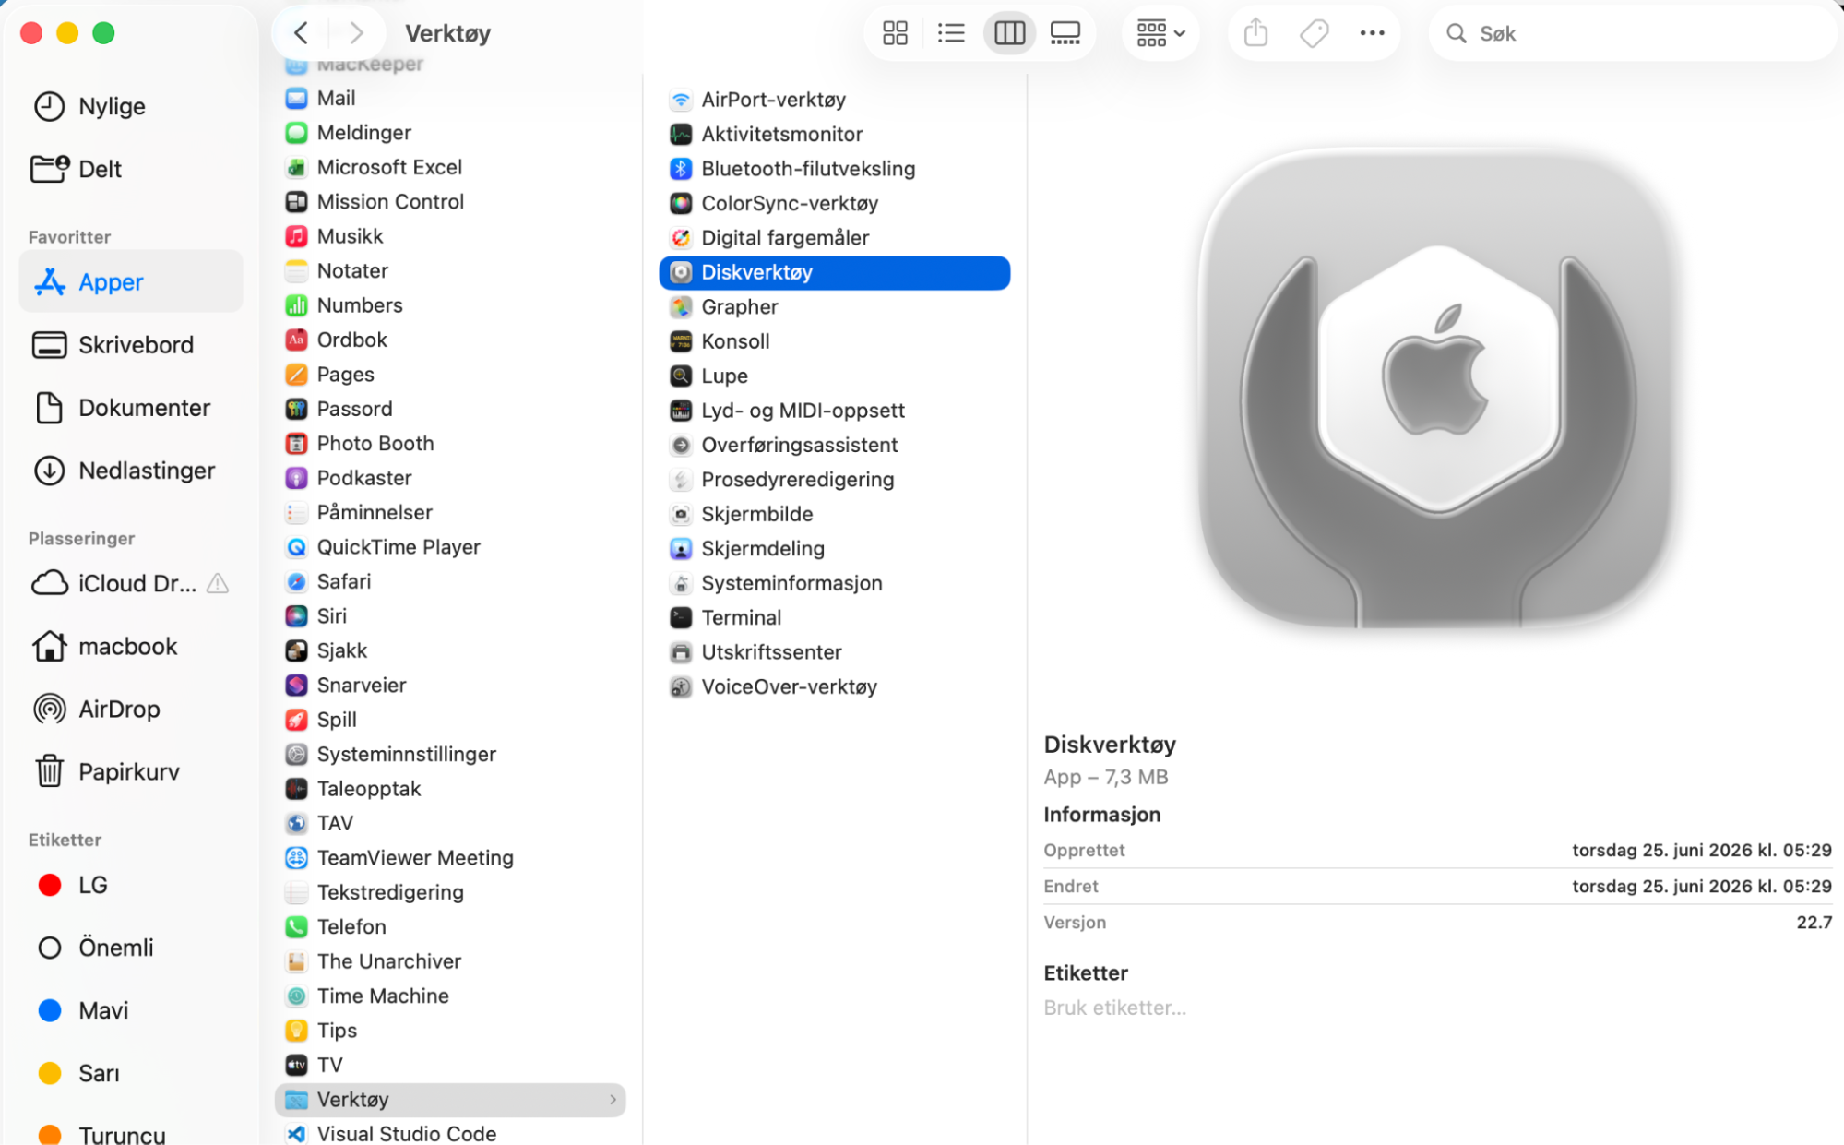Viewport: 1844px width, 1145px height.
Task: Select the Önemli tag
Action: point(130,948)
